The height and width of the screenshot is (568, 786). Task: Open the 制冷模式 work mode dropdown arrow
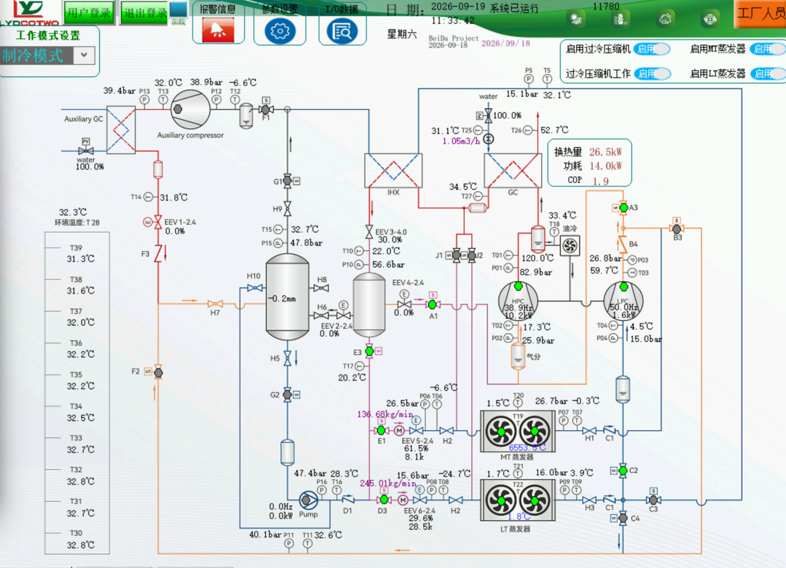click(84, 55)
